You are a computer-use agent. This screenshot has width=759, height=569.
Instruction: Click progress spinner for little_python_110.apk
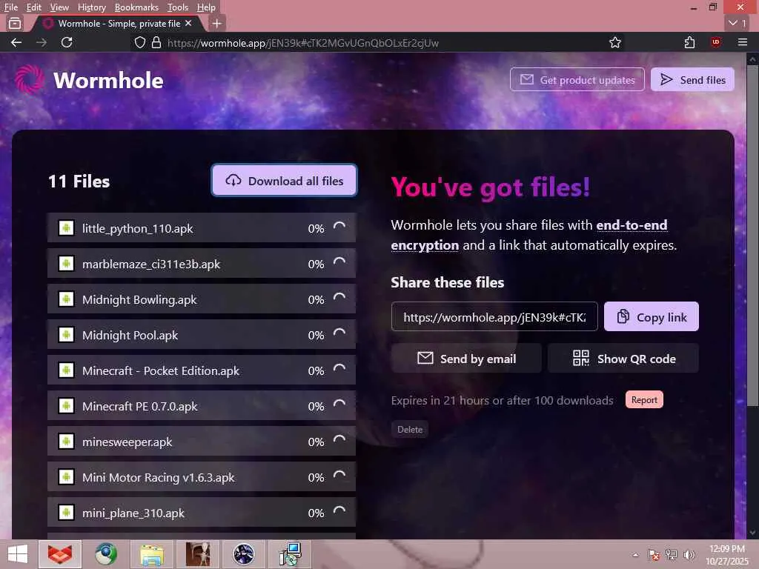tap(339, 227)
